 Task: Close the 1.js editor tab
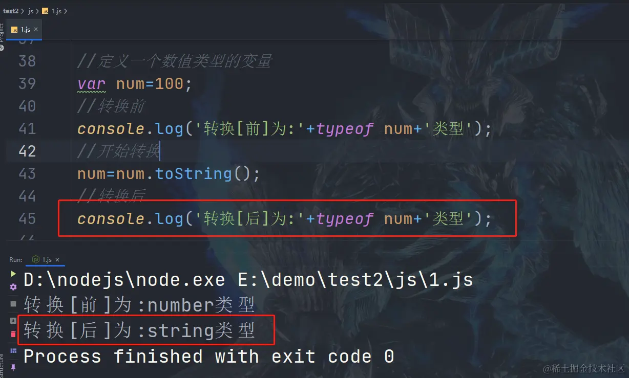click(x=36, y=29)
